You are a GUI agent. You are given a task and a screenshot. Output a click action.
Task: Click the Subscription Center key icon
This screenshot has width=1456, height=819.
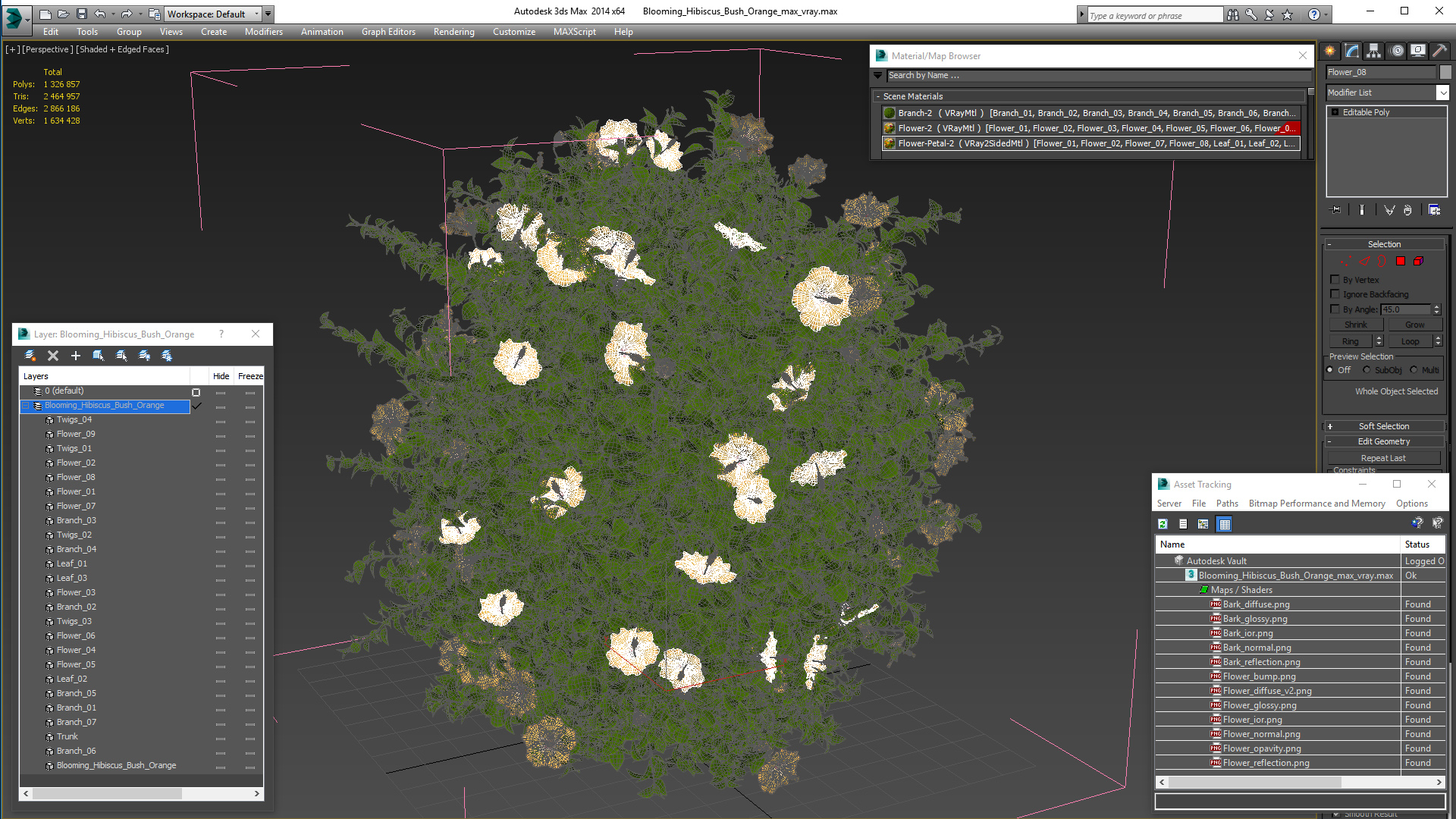1251,14
